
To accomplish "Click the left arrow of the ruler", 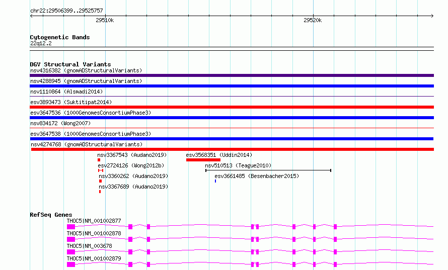I will [31, 16].
